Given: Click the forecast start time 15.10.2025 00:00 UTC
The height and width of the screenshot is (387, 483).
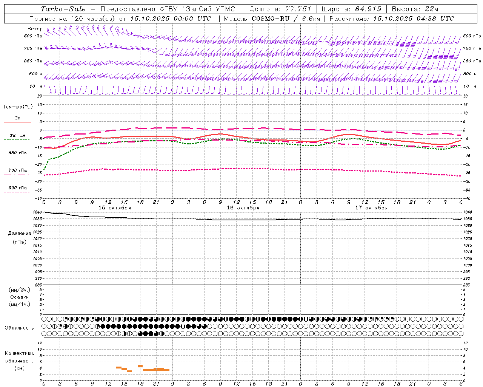Looking at the screenshot, I should [171, 19].
